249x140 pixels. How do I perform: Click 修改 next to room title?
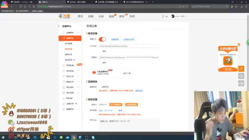120,110
